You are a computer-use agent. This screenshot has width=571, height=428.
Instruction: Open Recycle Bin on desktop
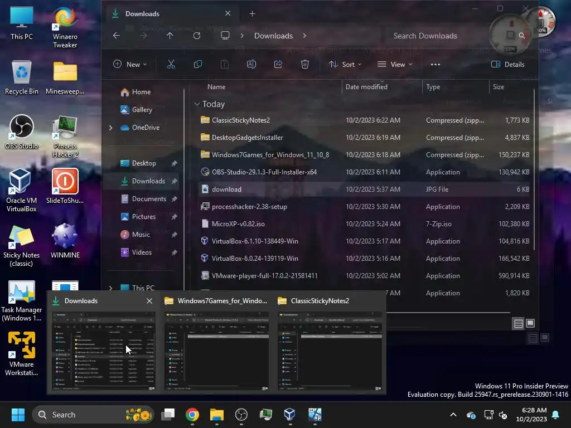coord(22,77)
